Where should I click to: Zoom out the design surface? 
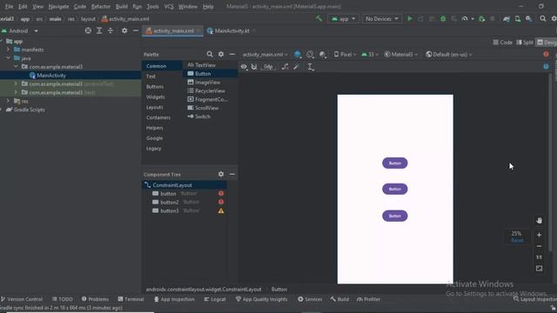(539, 246)
